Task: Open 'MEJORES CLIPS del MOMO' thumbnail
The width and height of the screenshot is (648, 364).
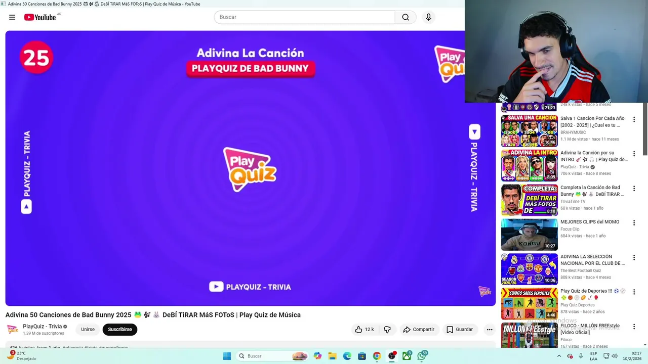Action: coord(530,235)
